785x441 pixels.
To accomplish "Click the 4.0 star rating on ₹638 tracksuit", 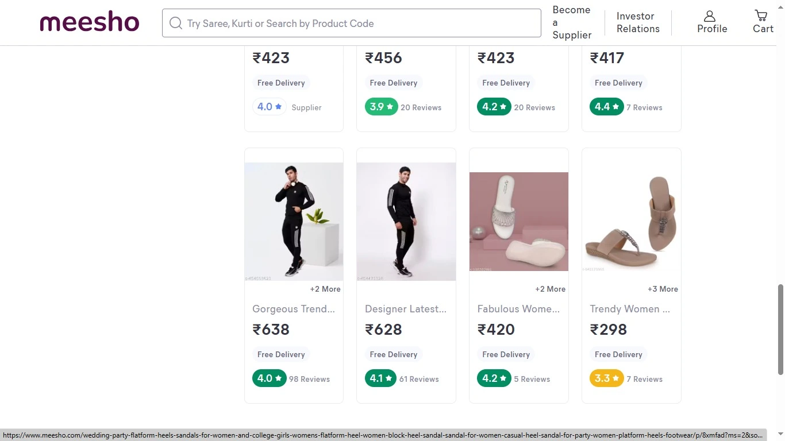I will 269,378.
